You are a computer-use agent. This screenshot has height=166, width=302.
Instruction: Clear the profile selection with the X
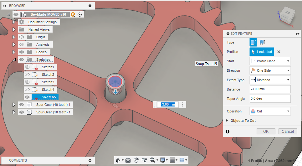(x=279, y=52)
